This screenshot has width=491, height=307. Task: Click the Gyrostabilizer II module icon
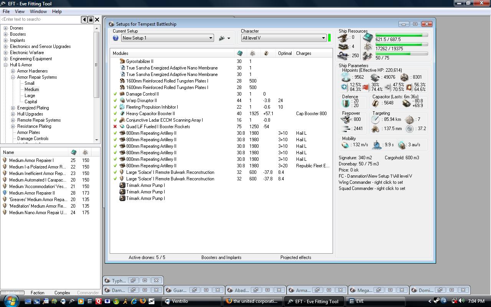point(122,61)
